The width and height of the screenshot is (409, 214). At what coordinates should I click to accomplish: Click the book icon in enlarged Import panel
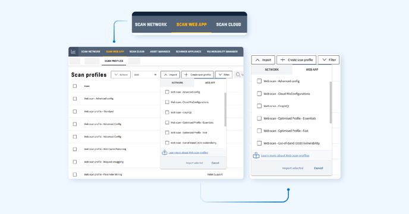[256, 156]
